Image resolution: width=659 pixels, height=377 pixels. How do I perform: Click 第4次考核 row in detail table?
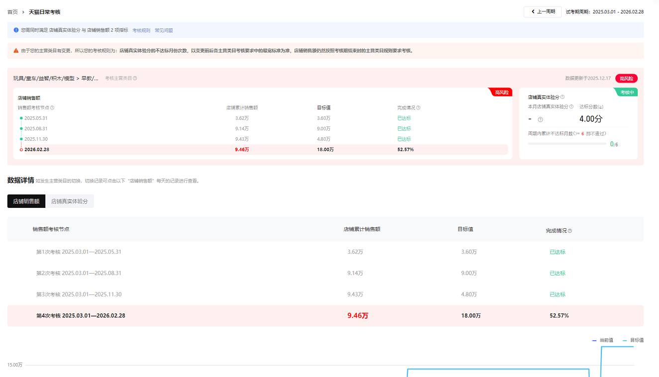[81, 316]
